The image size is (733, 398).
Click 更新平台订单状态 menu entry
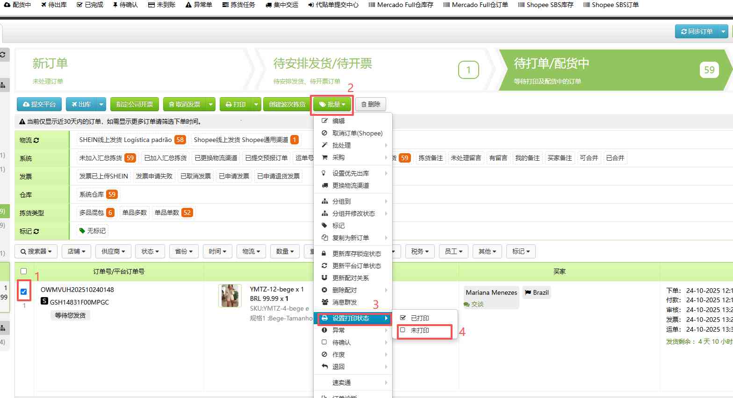352,266
